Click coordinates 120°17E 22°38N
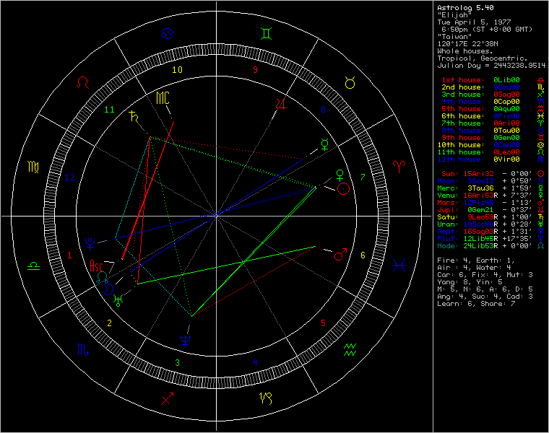This screenshot has height=433, width=549. click(x=468, y=44)
